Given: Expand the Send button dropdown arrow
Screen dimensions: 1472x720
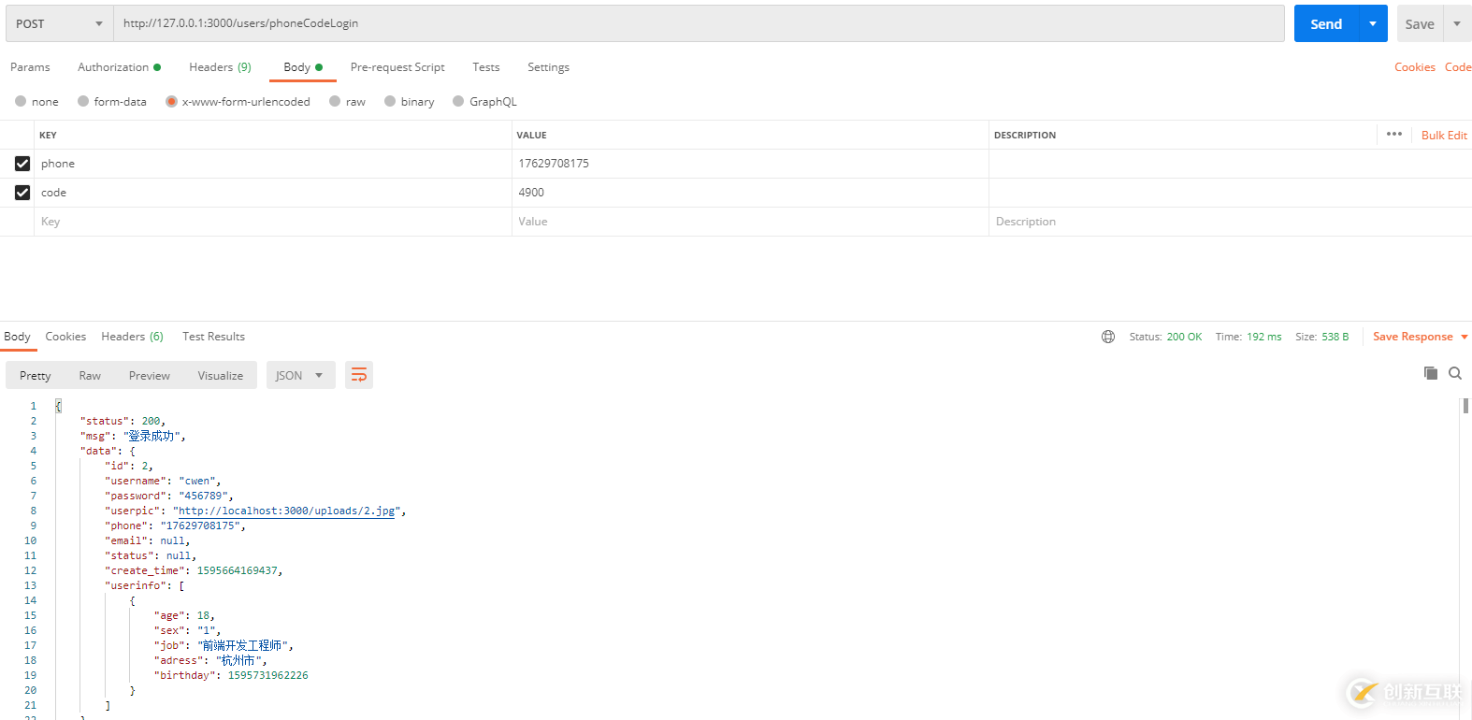Looking at the screenshot, I should [1372, 23].
